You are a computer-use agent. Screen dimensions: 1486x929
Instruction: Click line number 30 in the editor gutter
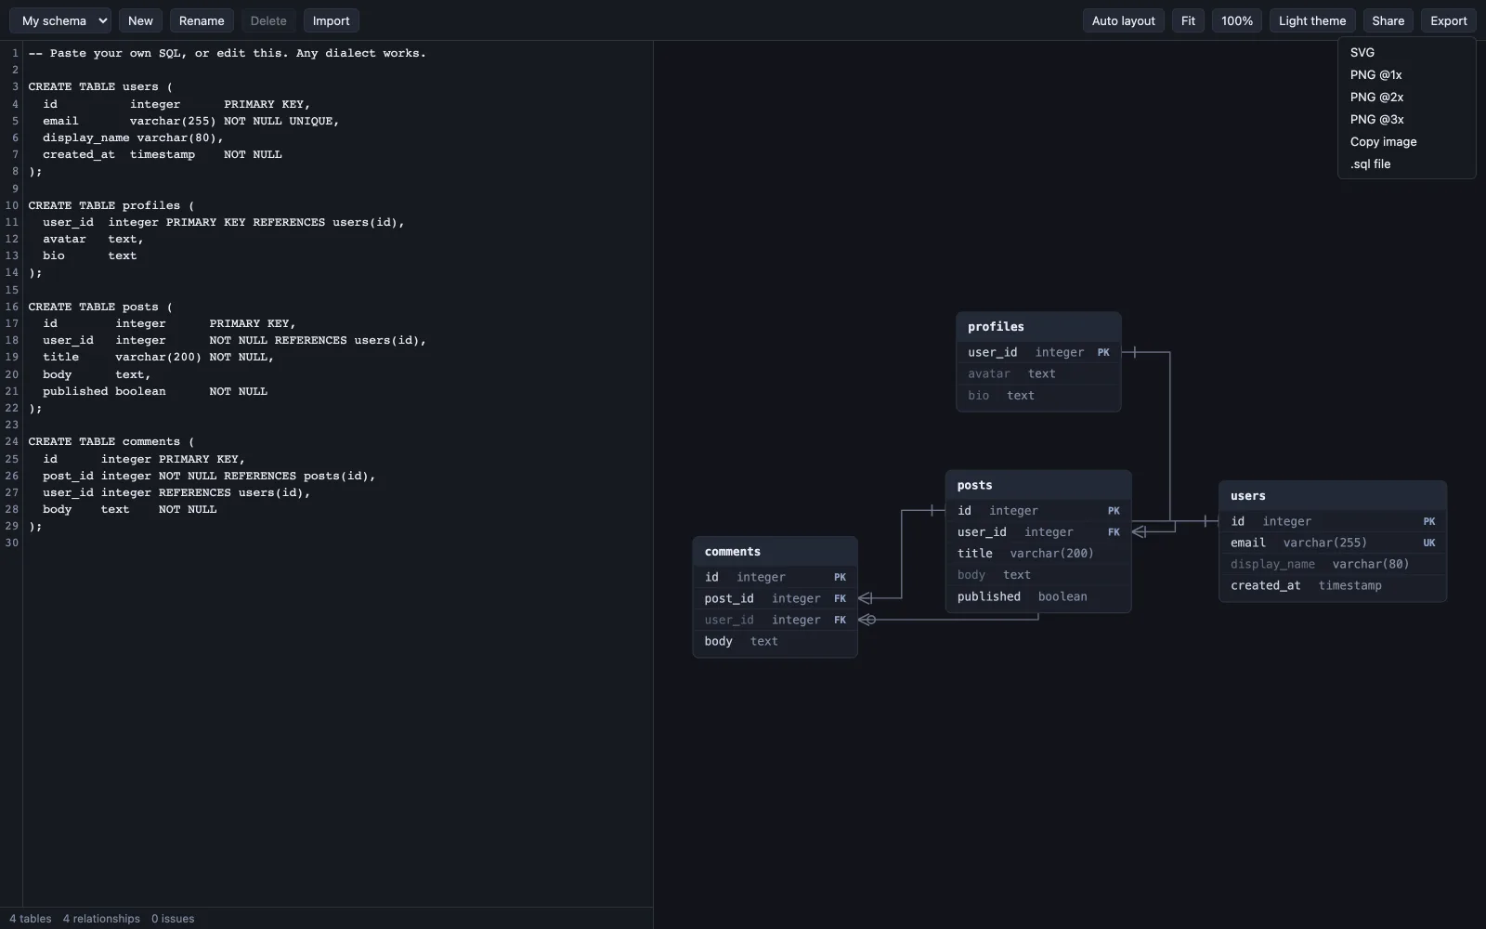point(11,543)
